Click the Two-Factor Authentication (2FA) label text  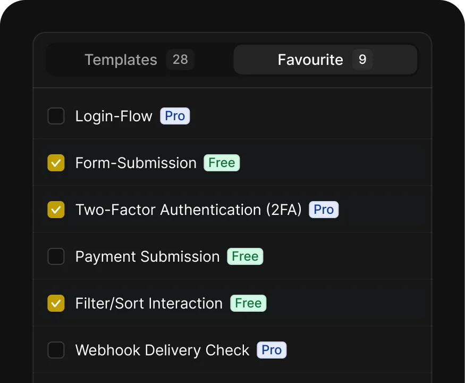pos(188,210)
